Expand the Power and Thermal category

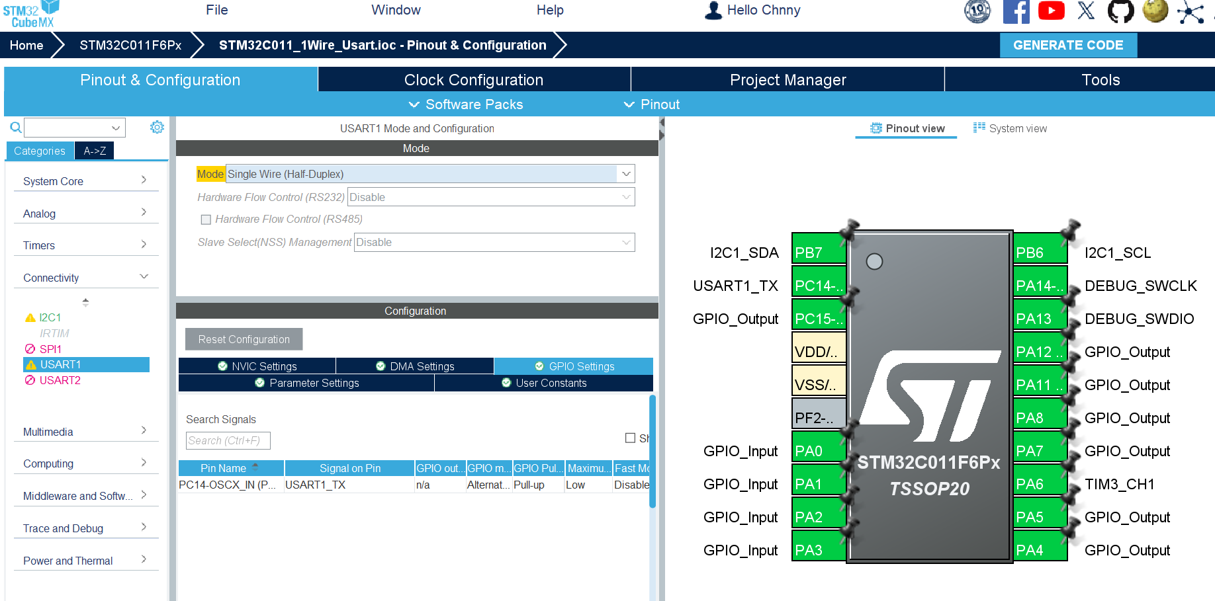(x=86, y=561)
